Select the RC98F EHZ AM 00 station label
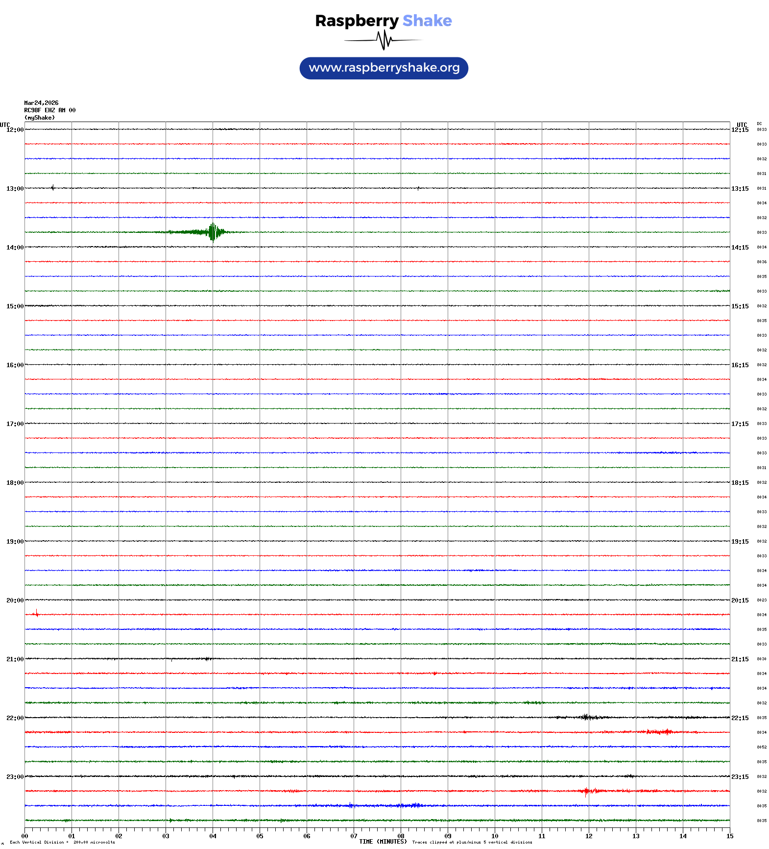This screenshot has height=849, width=769. pyautogui.click(x=49, y=110)
